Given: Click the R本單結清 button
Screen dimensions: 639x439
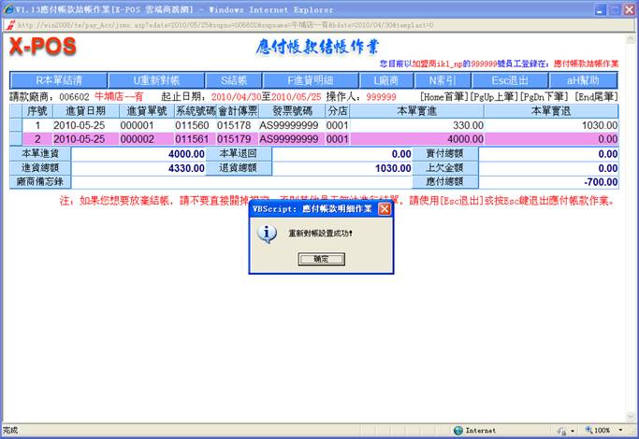Looking at the screenshot, I should pyautogui.click(x=59, y=80).
